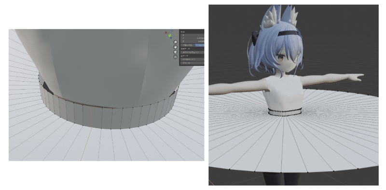Screen dimensions: 386x190
Task: Click the blue Z axis bottom gizmo ball
Action: (x=171, y=38)
